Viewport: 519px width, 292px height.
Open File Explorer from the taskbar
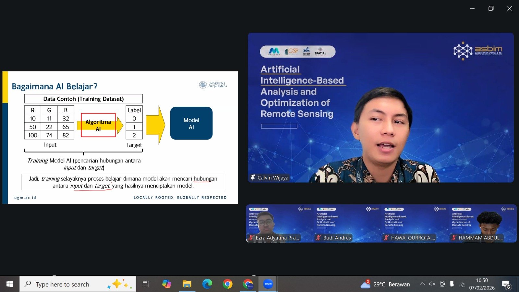pos(187,284)
